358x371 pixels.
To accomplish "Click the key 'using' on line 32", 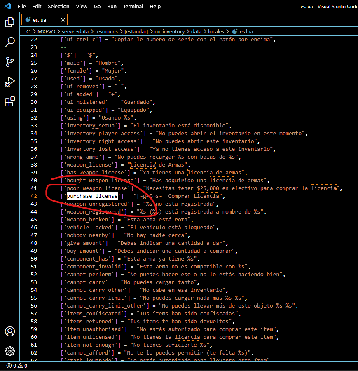I will [75, 118].
